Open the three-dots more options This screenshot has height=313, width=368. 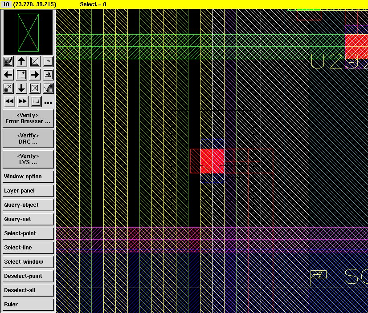tap(48, 102)
